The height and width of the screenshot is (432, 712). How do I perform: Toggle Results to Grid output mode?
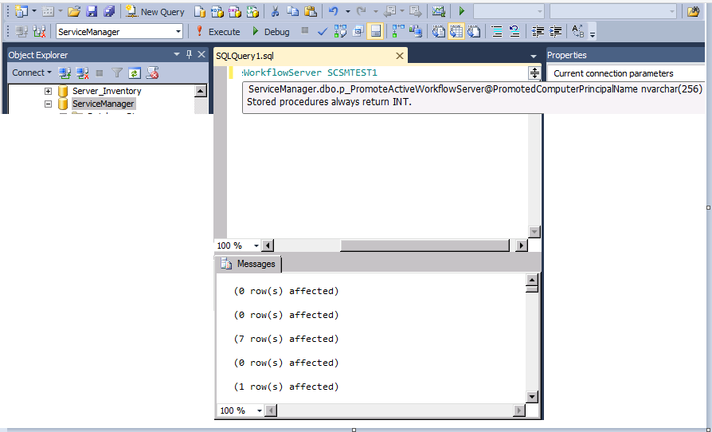pos(456,31)
